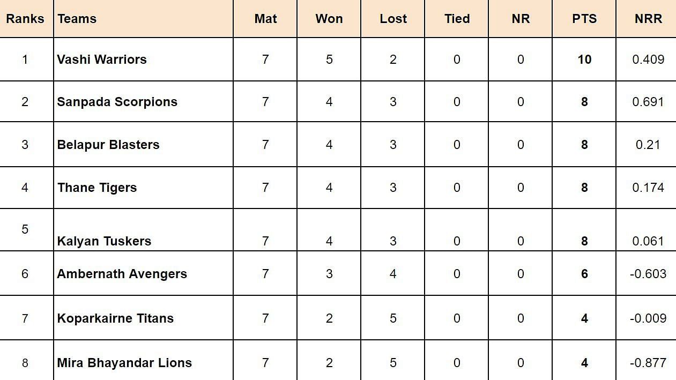Click the -0.877 NRR cell
This screenshot has height=380, width=676.
click(x=648, y=363)
